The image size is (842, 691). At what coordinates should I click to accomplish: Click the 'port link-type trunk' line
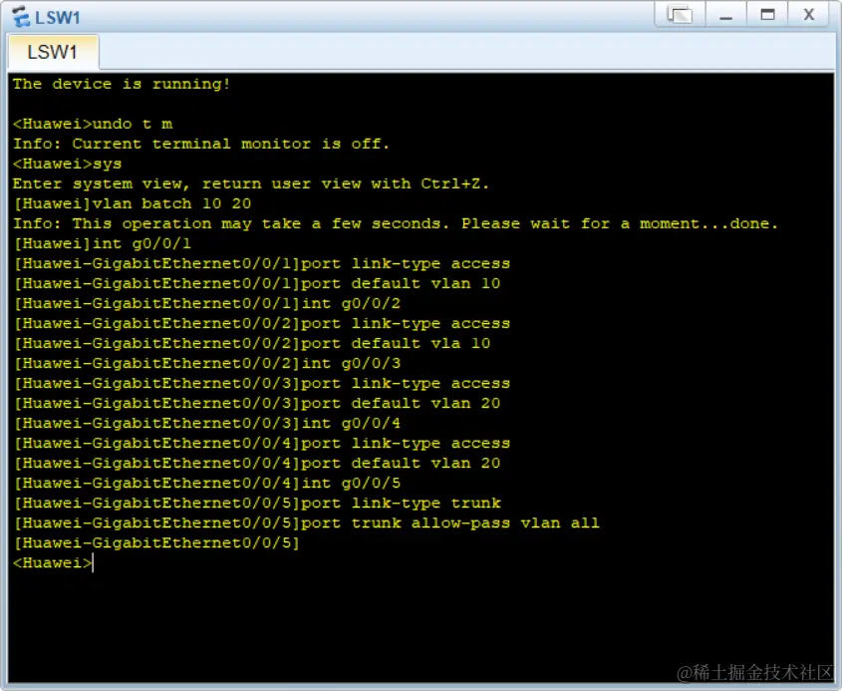coord(257,503)
